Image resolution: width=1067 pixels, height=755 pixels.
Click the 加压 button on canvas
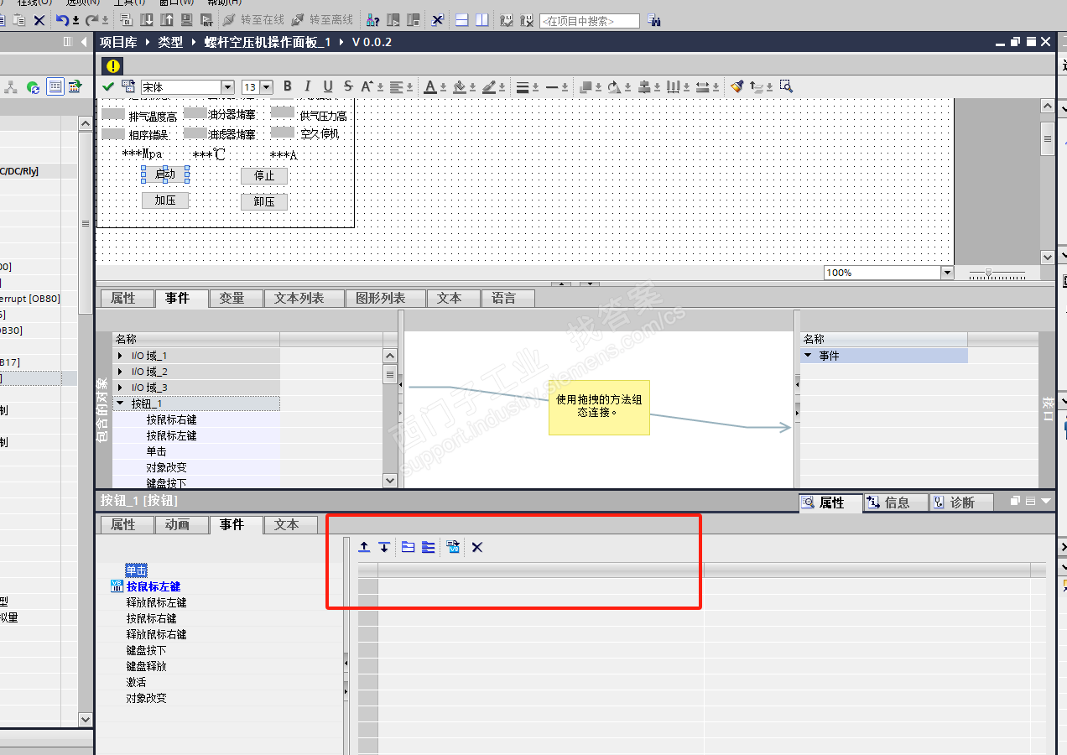165,200
